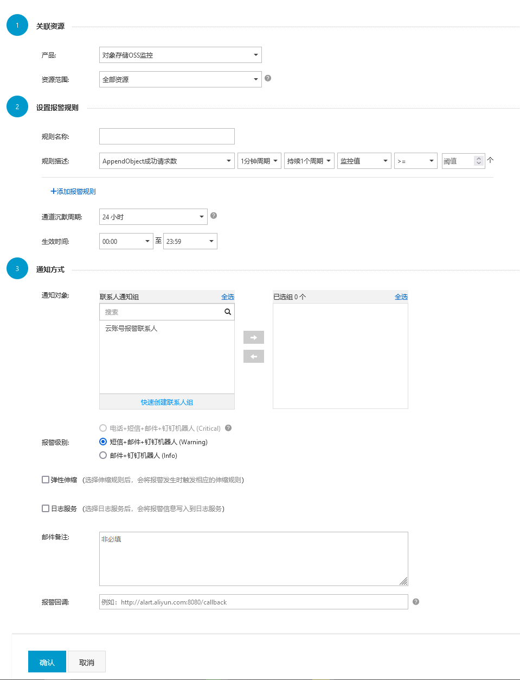Open the >= comparison operator dropdown
520x680 pixels.
[x=415, y=161]
